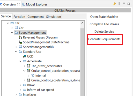
Task: Collapse the Standard Use folder
Action: click(x=16, y=52)
